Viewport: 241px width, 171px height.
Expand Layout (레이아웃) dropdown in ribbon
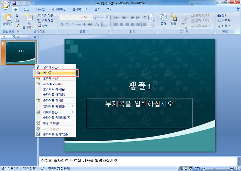[47, 15]
